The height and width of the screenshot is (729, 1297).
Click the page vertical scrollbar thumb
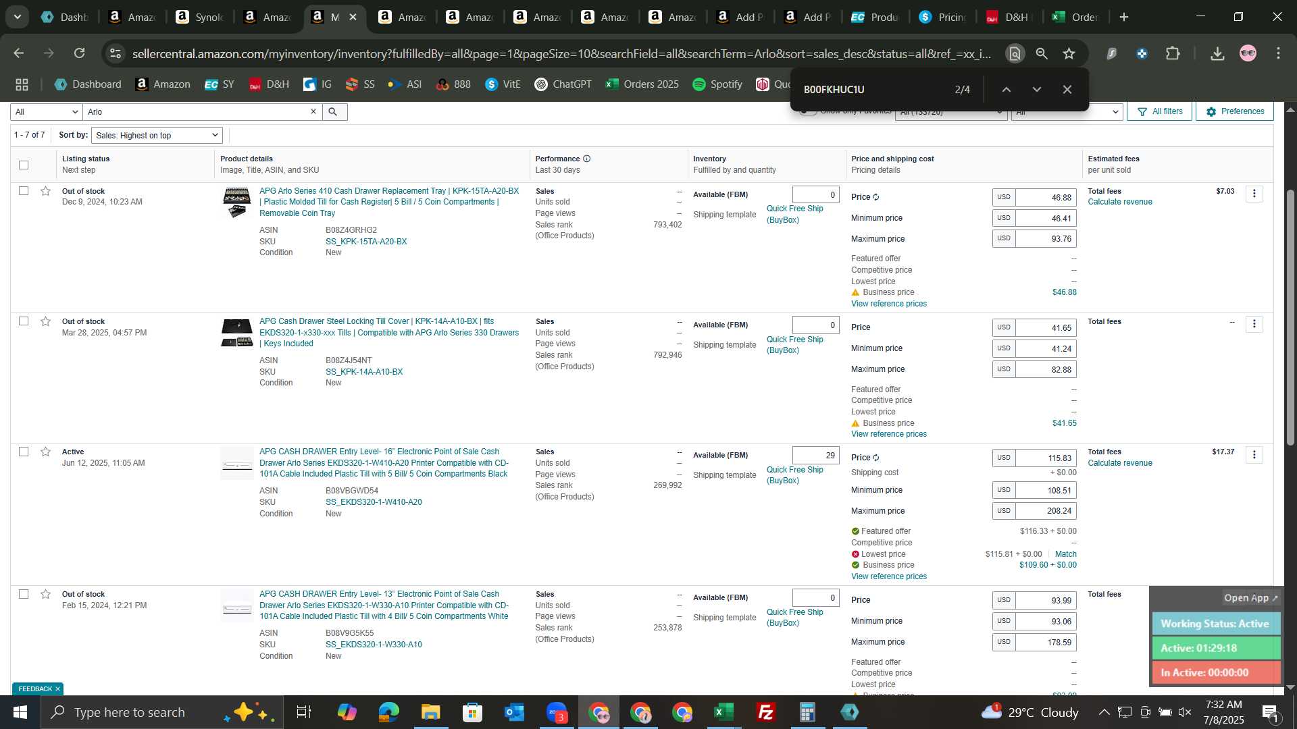(x=1290, y=317)
